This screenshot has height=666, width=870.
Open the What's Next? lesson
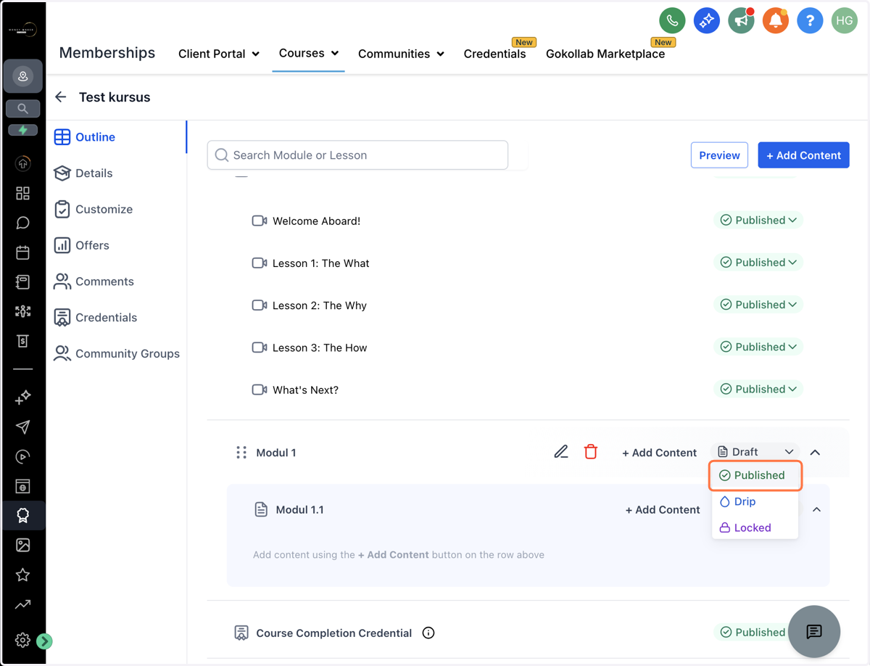(x=305, y=390)
